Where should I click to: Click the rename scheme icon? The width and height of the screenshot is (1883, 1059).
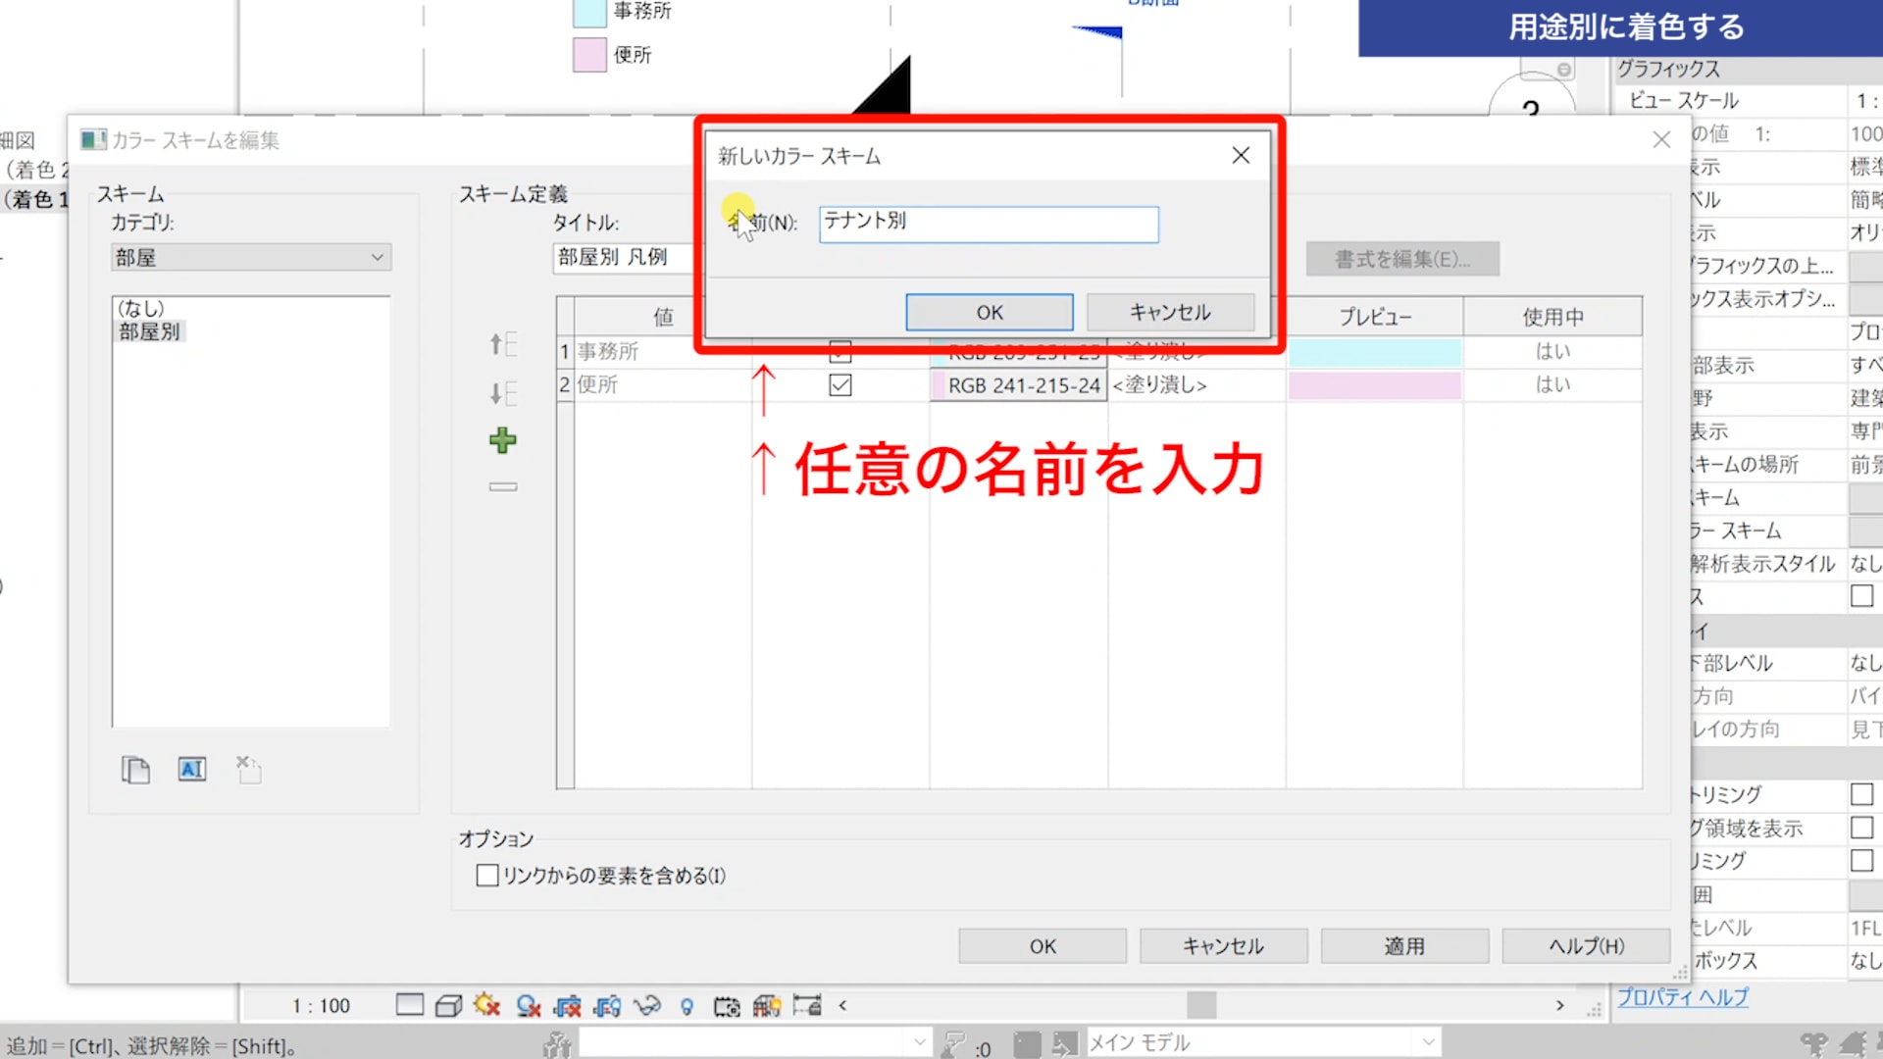tap(192, 770)
